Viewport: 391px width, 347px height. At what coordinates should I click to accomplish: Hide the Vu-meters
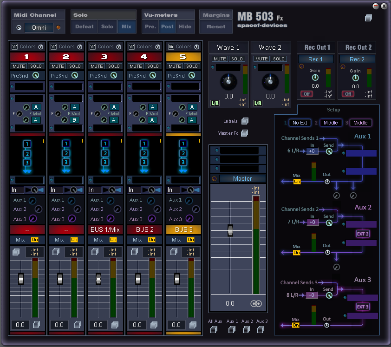click(x=185, y=26)
